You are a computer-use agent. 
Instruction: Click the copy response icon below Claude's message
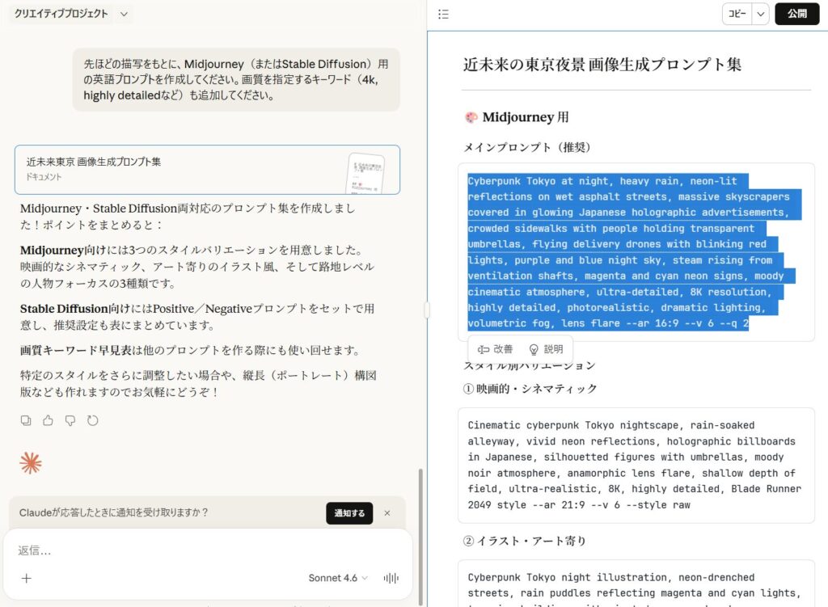pos(25,420)
